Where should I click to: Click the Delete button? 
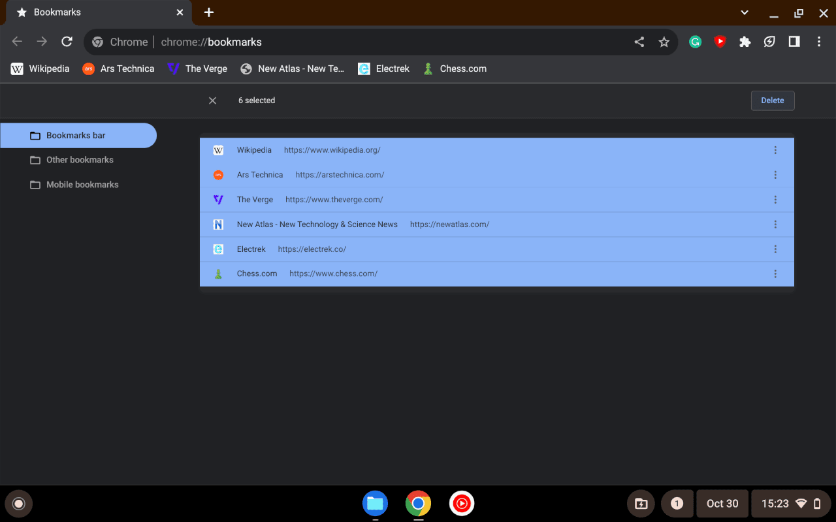(x=773, y=100)
